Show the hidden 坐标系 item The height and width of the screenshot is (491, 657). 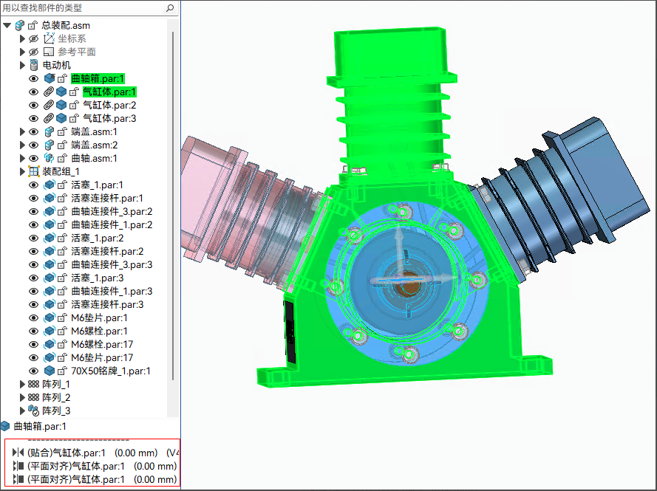[33, 39]
